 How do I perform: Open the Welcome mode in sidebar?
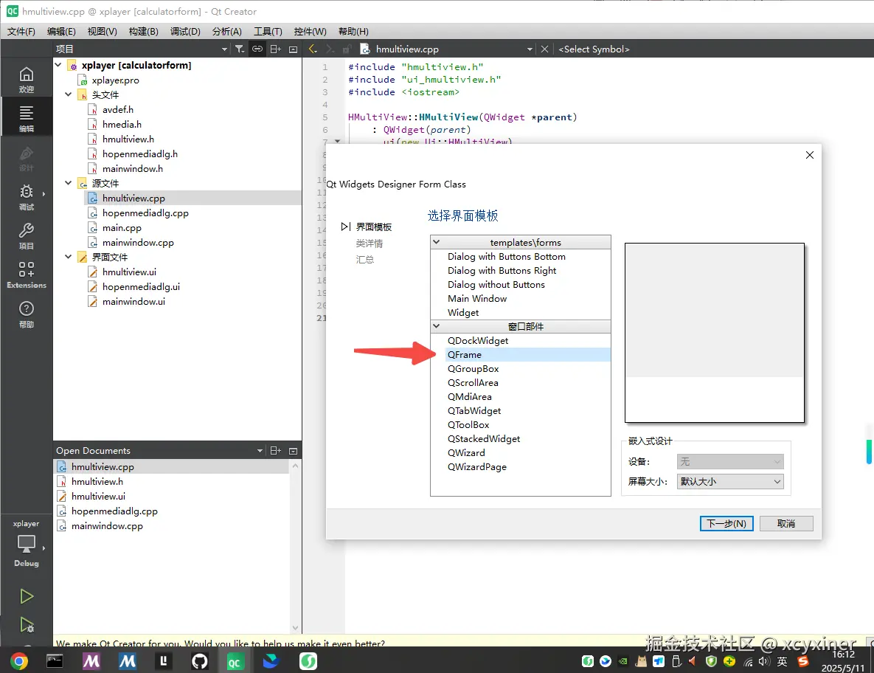pos(27,80)
